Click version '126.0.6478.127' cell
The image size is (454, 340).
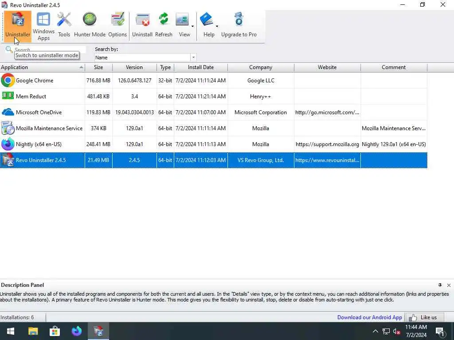134,81
